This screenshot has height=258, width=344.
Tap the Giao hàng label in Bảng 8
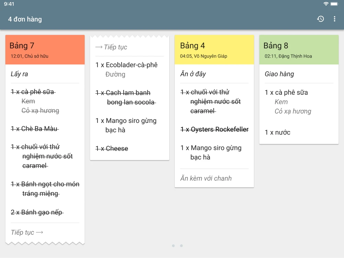coord(279,74)
